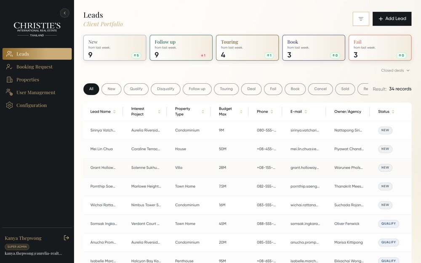
Task: Open the filter options icon button
Action: (361, 19)
